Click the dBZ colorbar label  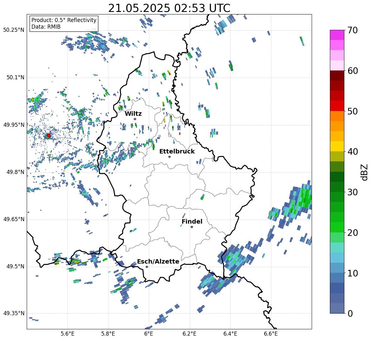tap(364, 172)
